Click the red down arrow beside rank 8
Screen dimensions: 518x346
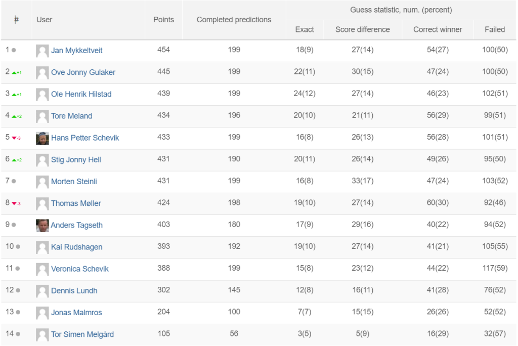pyautogui.click(x=14, y=203)
